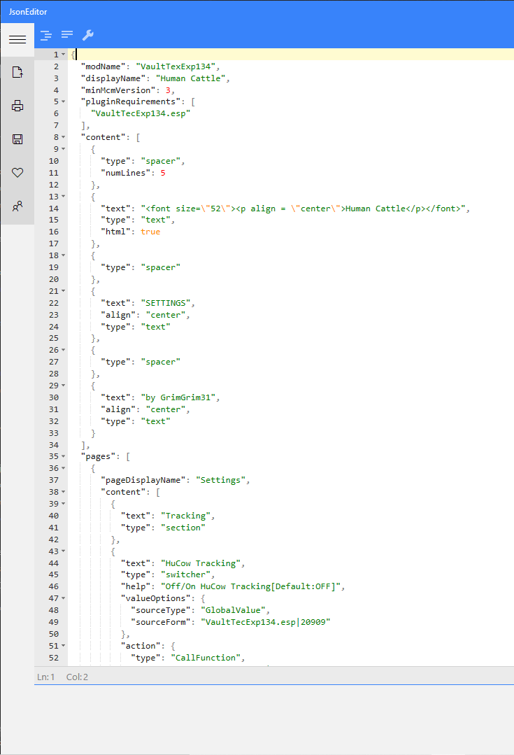
Task: Click the print sidebar icon
Action: (17, 106)
